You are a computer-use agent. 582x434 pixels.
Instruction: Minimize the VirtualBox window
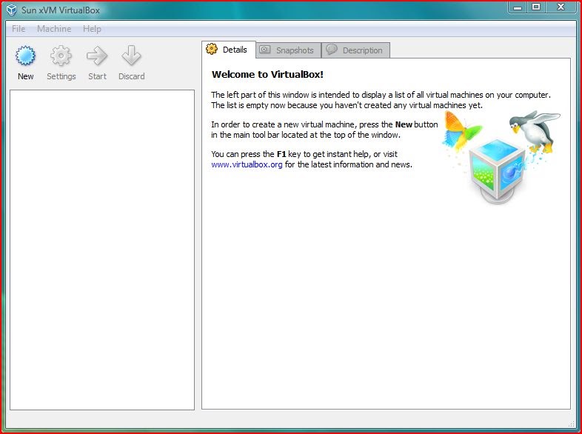[x=518, y=7]
